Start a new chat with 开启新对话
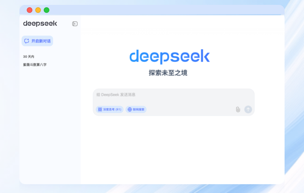Screen dimensions: 304x193 coord(37,41)
